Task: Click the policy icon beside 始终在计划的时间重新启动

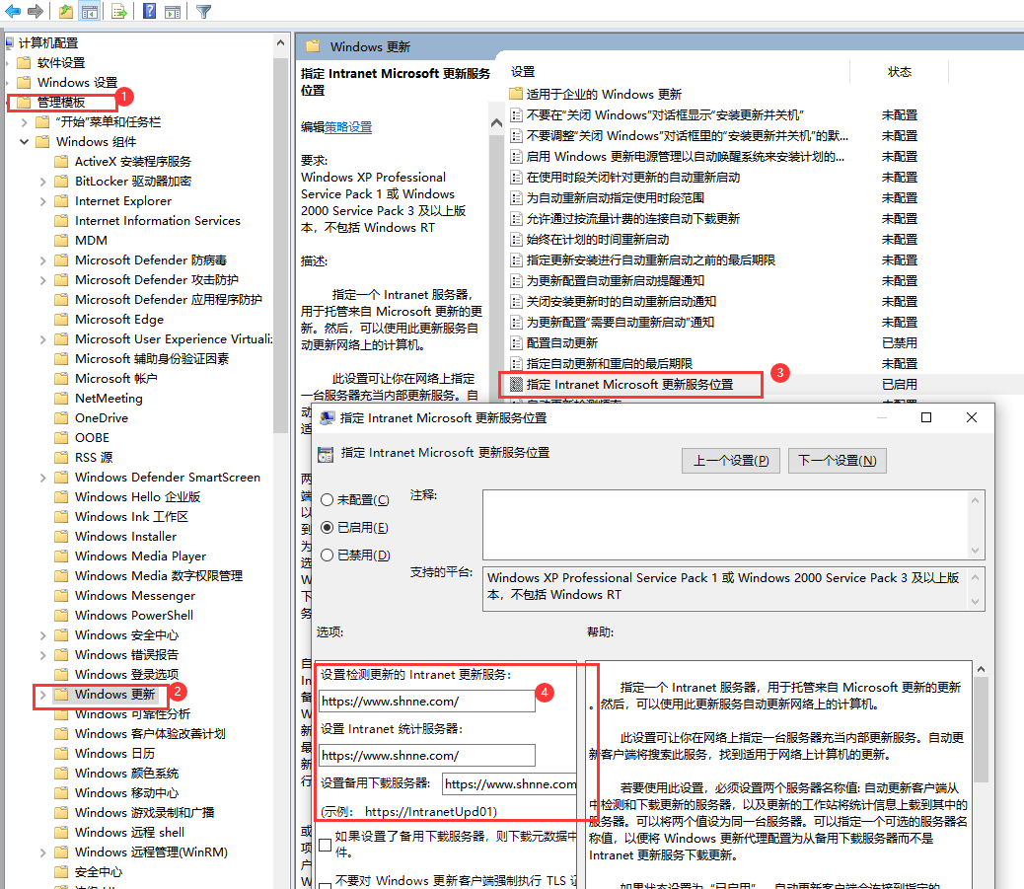Action: tap(516, 240)
